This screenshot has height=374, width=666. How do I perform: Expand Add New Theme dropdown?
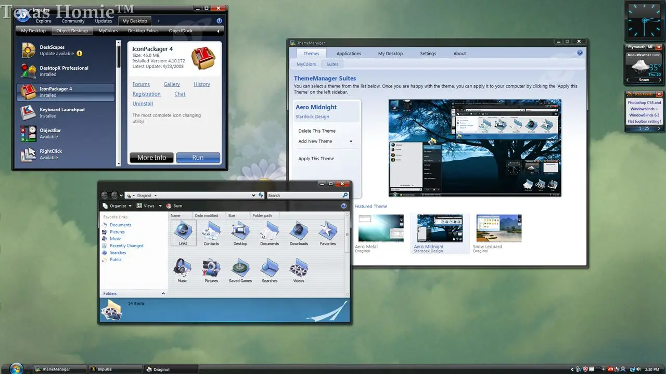coord(351,141)
